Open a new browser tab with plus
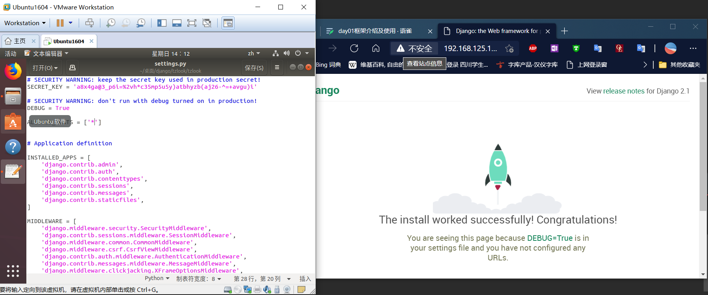708x295 pixels. pyautogui.click(x=564, y=31)
